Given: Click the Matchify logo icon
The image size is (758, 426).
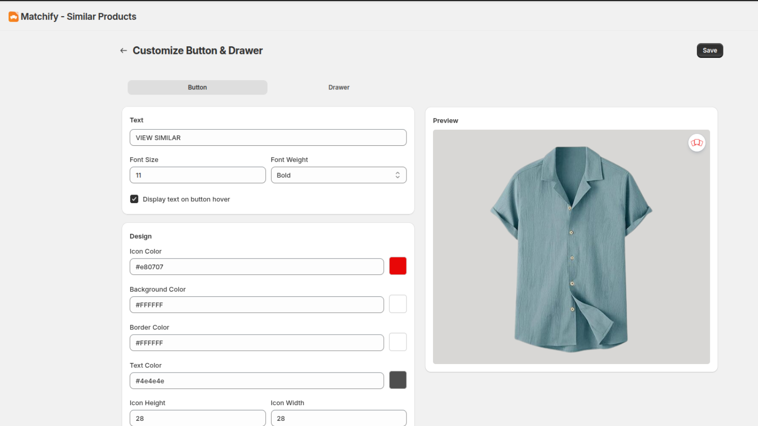Looking at the screenshot, I should (13, 16).
